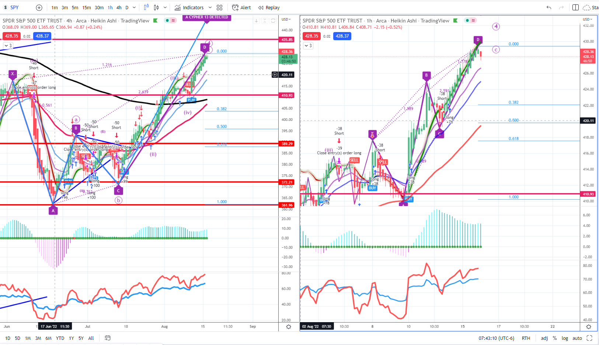Click the 428.37 buy button on right chart
The image size is (599, 345).
click(x=342, y=36)
